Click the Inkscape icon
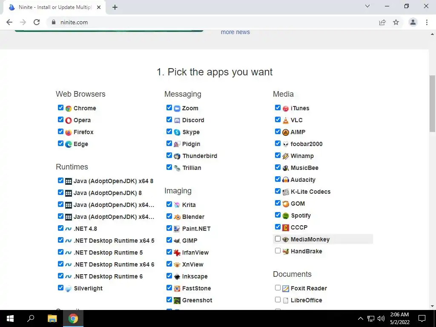 coord(177,277)
